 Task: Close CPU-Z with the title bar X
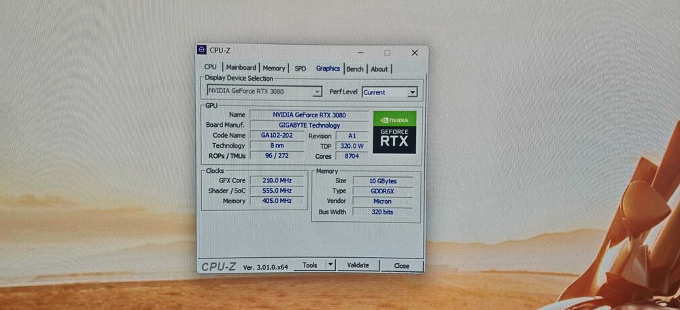click(415, 53)
